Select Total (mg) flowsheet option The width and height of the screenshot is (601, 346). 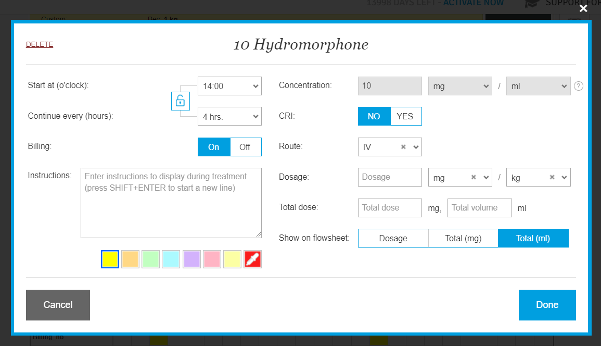tap(463, 238)
